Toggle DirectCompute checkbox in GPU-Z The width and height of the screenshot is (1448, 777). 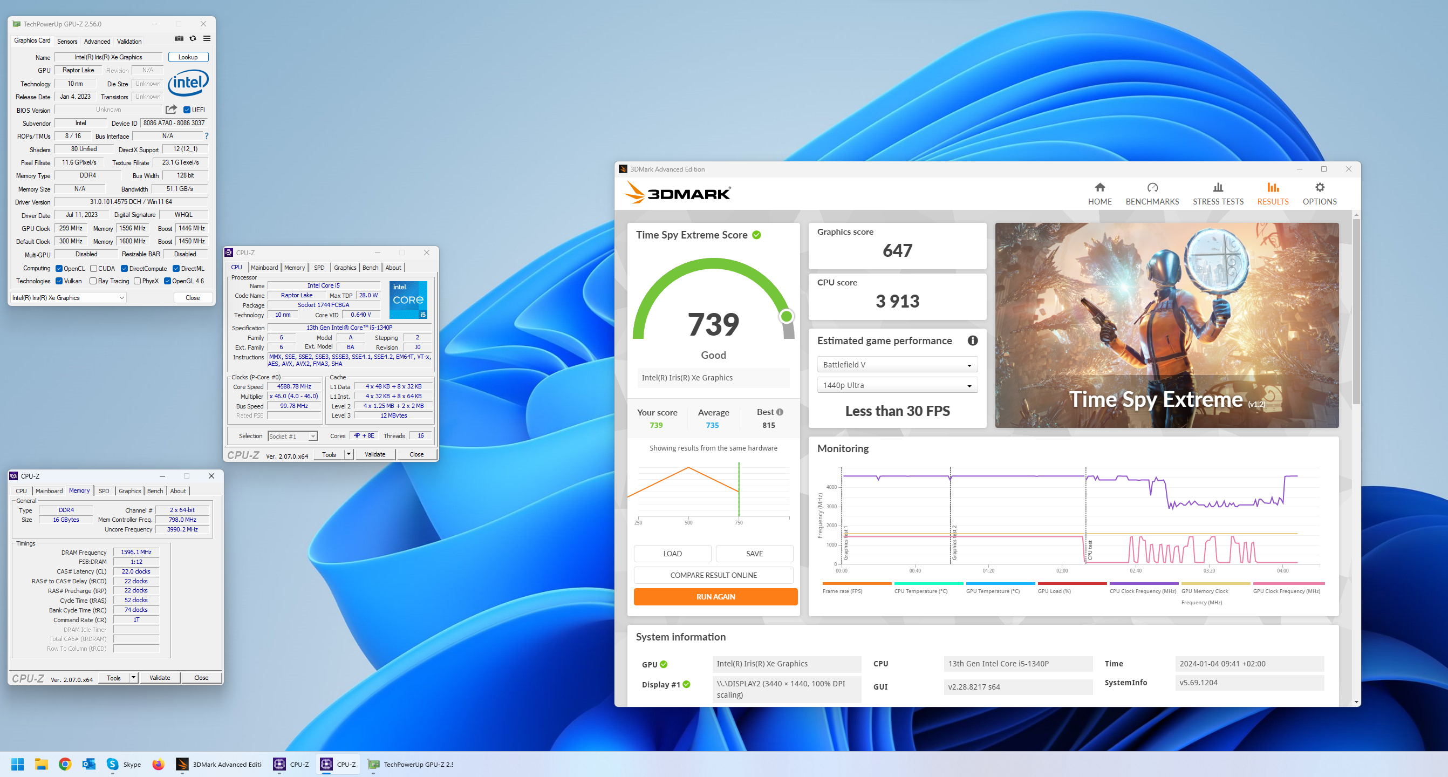(x=124, y=269)
